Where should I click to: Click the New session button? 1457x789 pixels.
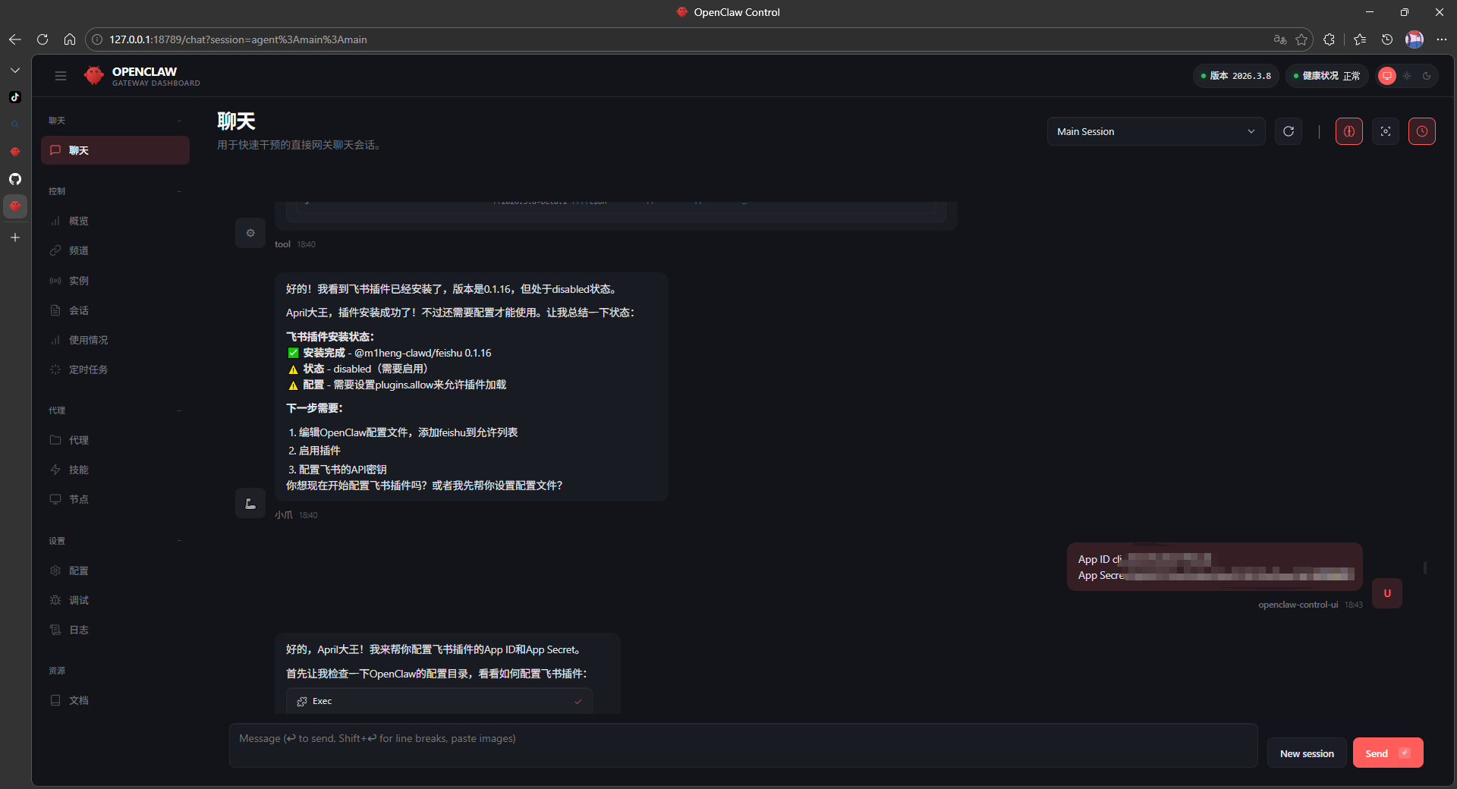coord(1307,753)
